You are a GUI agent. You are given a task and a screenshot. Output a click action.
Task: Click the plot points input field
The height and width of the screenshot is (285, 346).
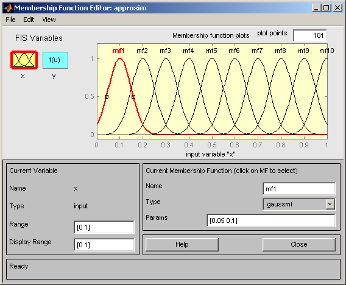310,35
